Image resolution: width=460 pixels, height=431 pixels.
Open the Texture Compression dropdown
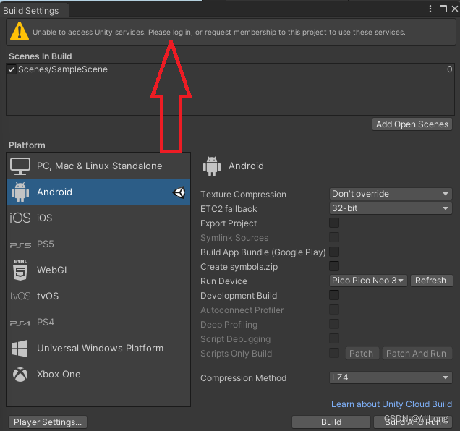click(x=391, y=194)
